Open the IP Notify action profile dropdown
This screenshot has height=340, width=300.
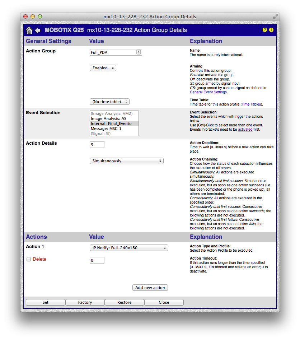click(128, 248)
